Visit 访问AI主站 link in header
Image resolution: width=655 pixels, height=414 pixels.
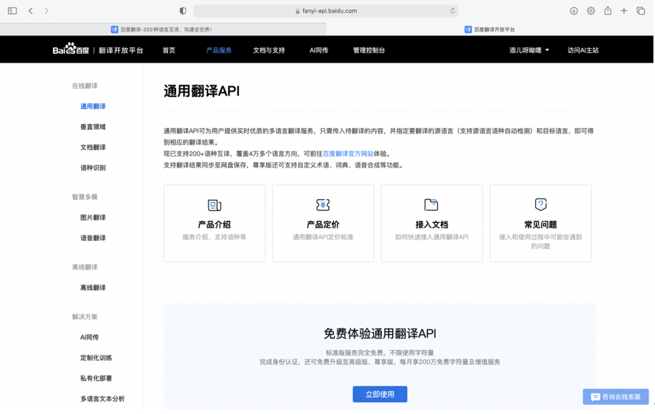pyautogui.click(x=582, y=51)
